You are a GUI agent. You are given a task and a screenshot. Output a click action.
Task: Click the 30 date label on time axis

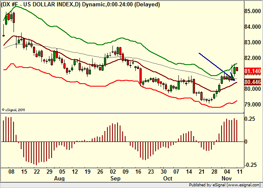coord(164,172)
